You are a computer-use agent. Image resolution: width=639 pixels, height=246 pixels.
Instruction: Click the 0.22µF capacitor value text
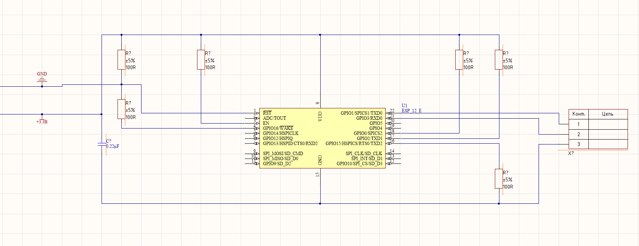[113, 146]
